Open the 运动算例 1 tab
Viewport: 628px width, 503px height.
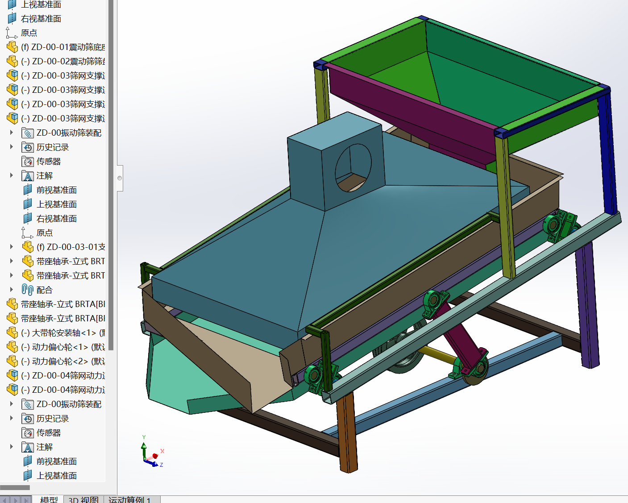click(130, 499)
